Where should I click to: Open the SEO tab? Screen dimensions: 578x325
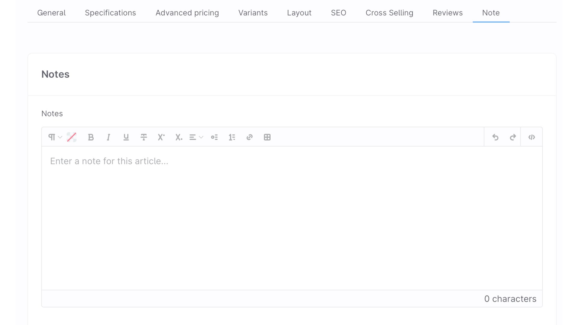pos(339,13)
